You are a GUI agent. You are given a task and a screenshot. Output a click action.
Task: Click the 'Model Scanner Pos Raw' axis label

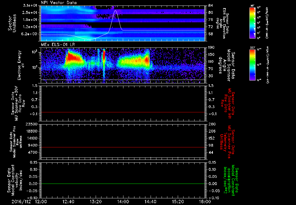point(16,142)
